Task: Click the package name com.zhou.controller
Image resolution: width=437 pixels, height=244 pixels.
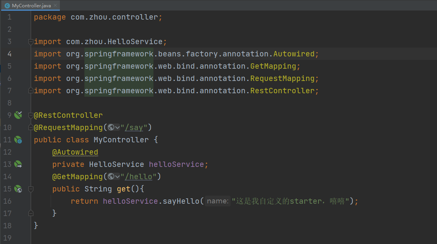Action: coord(114,17)
